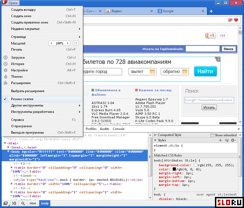
Task: Select html breadcrumb
Action: pyautogui.click(x=33, y=203)
